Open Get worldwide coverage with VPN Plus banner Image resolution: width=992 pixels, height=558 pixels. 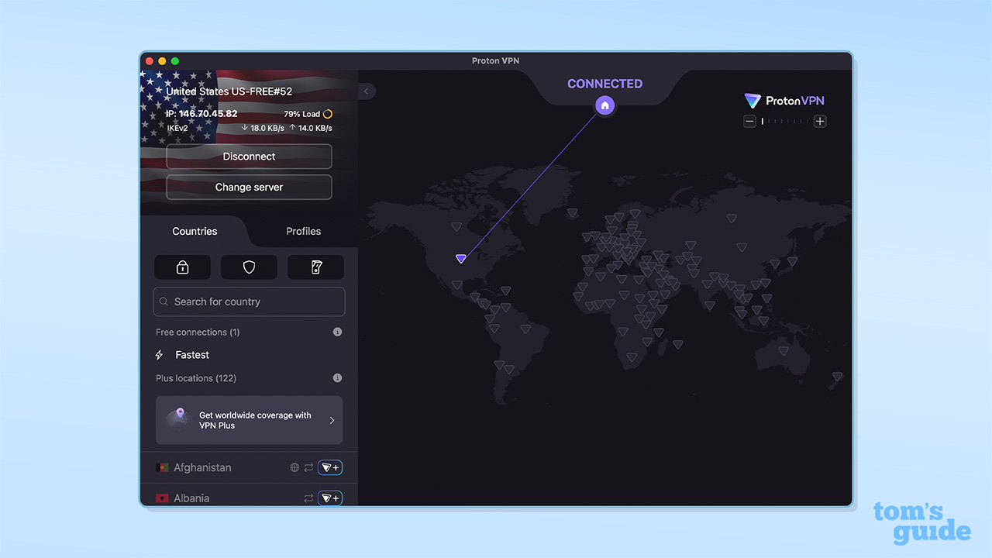pos(249,420)
